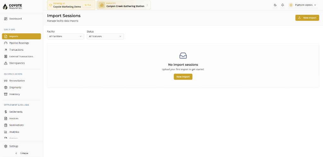Click the Imports file icon in sidebar
Viewport: 323px width, 157px height.
pos(6,36)
